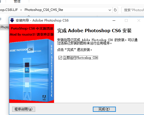Click the op.CS6l.LJF parent folder breadcrumb
144x115 pixels.
point(9,10)
